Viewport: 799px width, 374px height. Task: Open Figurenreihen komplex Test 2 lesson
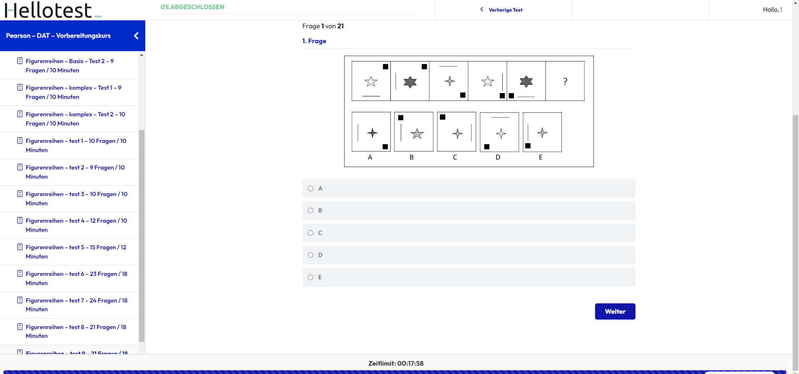tap(75, 119)
